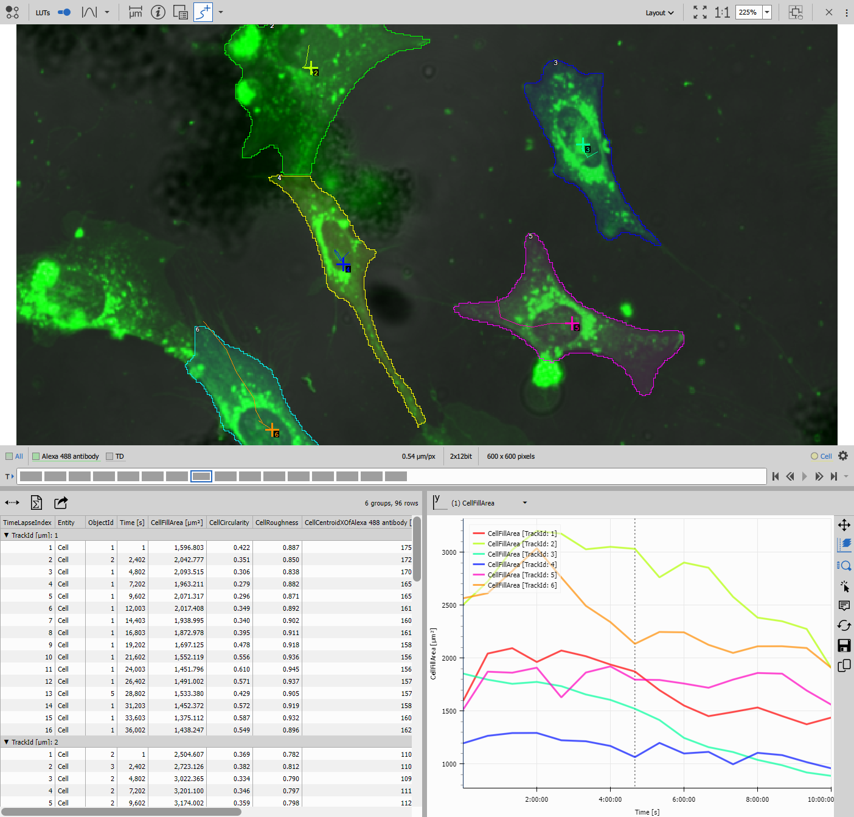Toggle the LUTs switch
The height and width of the screenshot is (817, 854).
(x=64, y=12)
